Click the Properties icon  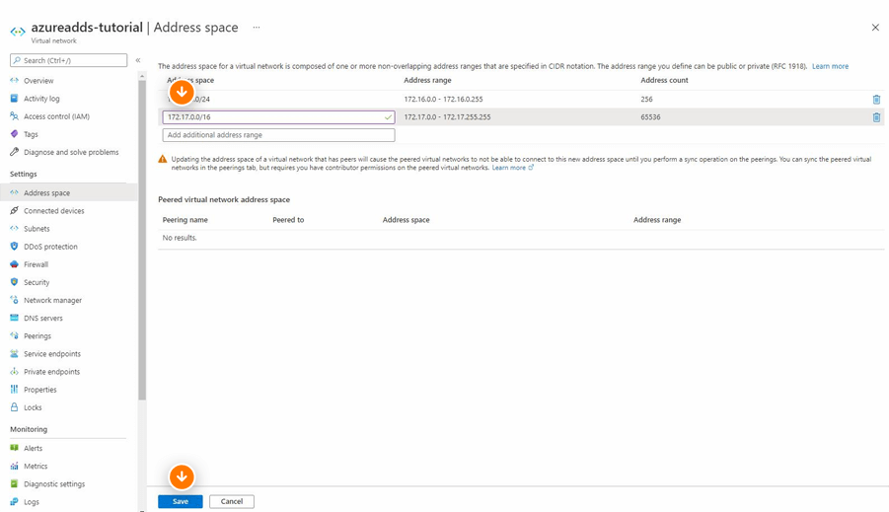(x=14, y=389)
